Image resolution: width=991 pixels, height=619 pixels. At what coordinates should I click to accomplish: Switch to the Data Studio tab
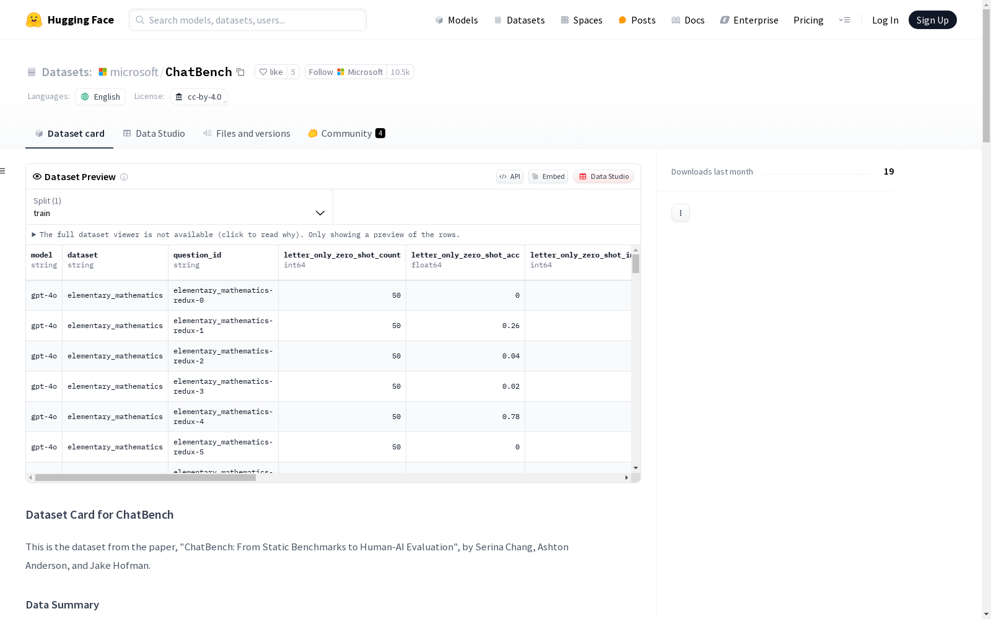click(x=154, y=134)
